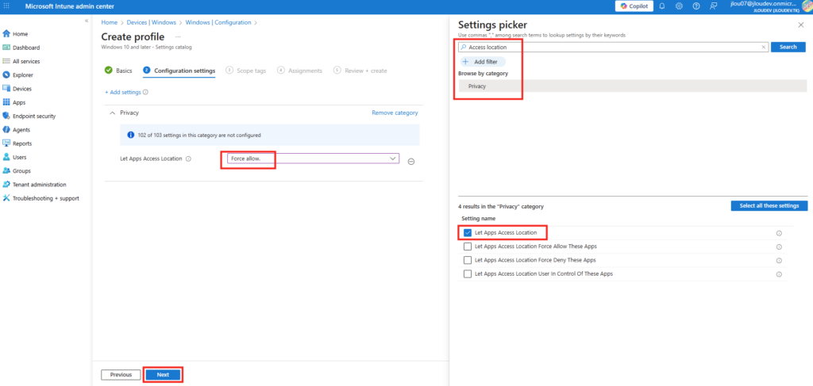Image resolution: width=813 pixels, height=386 pixels.
Task: Click the help question mark icon
Action: (x=696, y=6)
